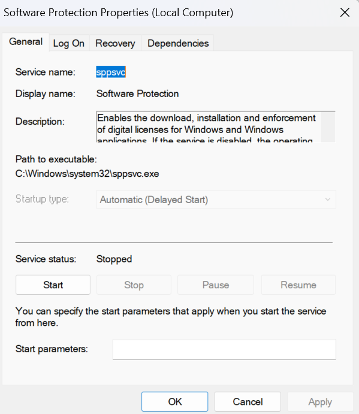Screen dimensions: 359x414
Task: Select the sppsvc service name text
Action: pyautogui.click(x=111, y=72)
